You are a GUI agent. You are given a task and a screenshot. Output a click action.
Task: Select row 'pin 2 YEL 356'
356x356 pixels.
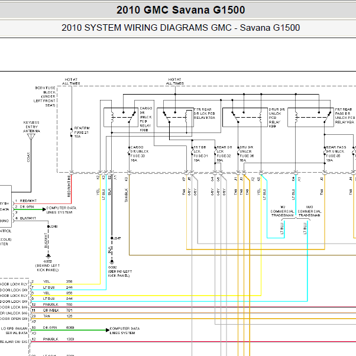52,281
